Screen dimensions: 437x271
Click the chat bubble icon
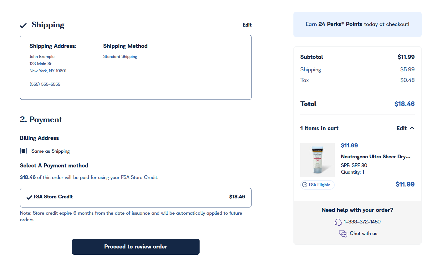point(343,234)
